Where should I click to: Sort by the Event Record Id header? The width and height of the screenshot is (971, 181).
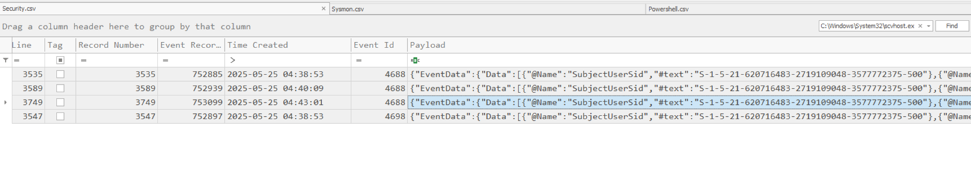pyautogui.click(x=191, y=45)
